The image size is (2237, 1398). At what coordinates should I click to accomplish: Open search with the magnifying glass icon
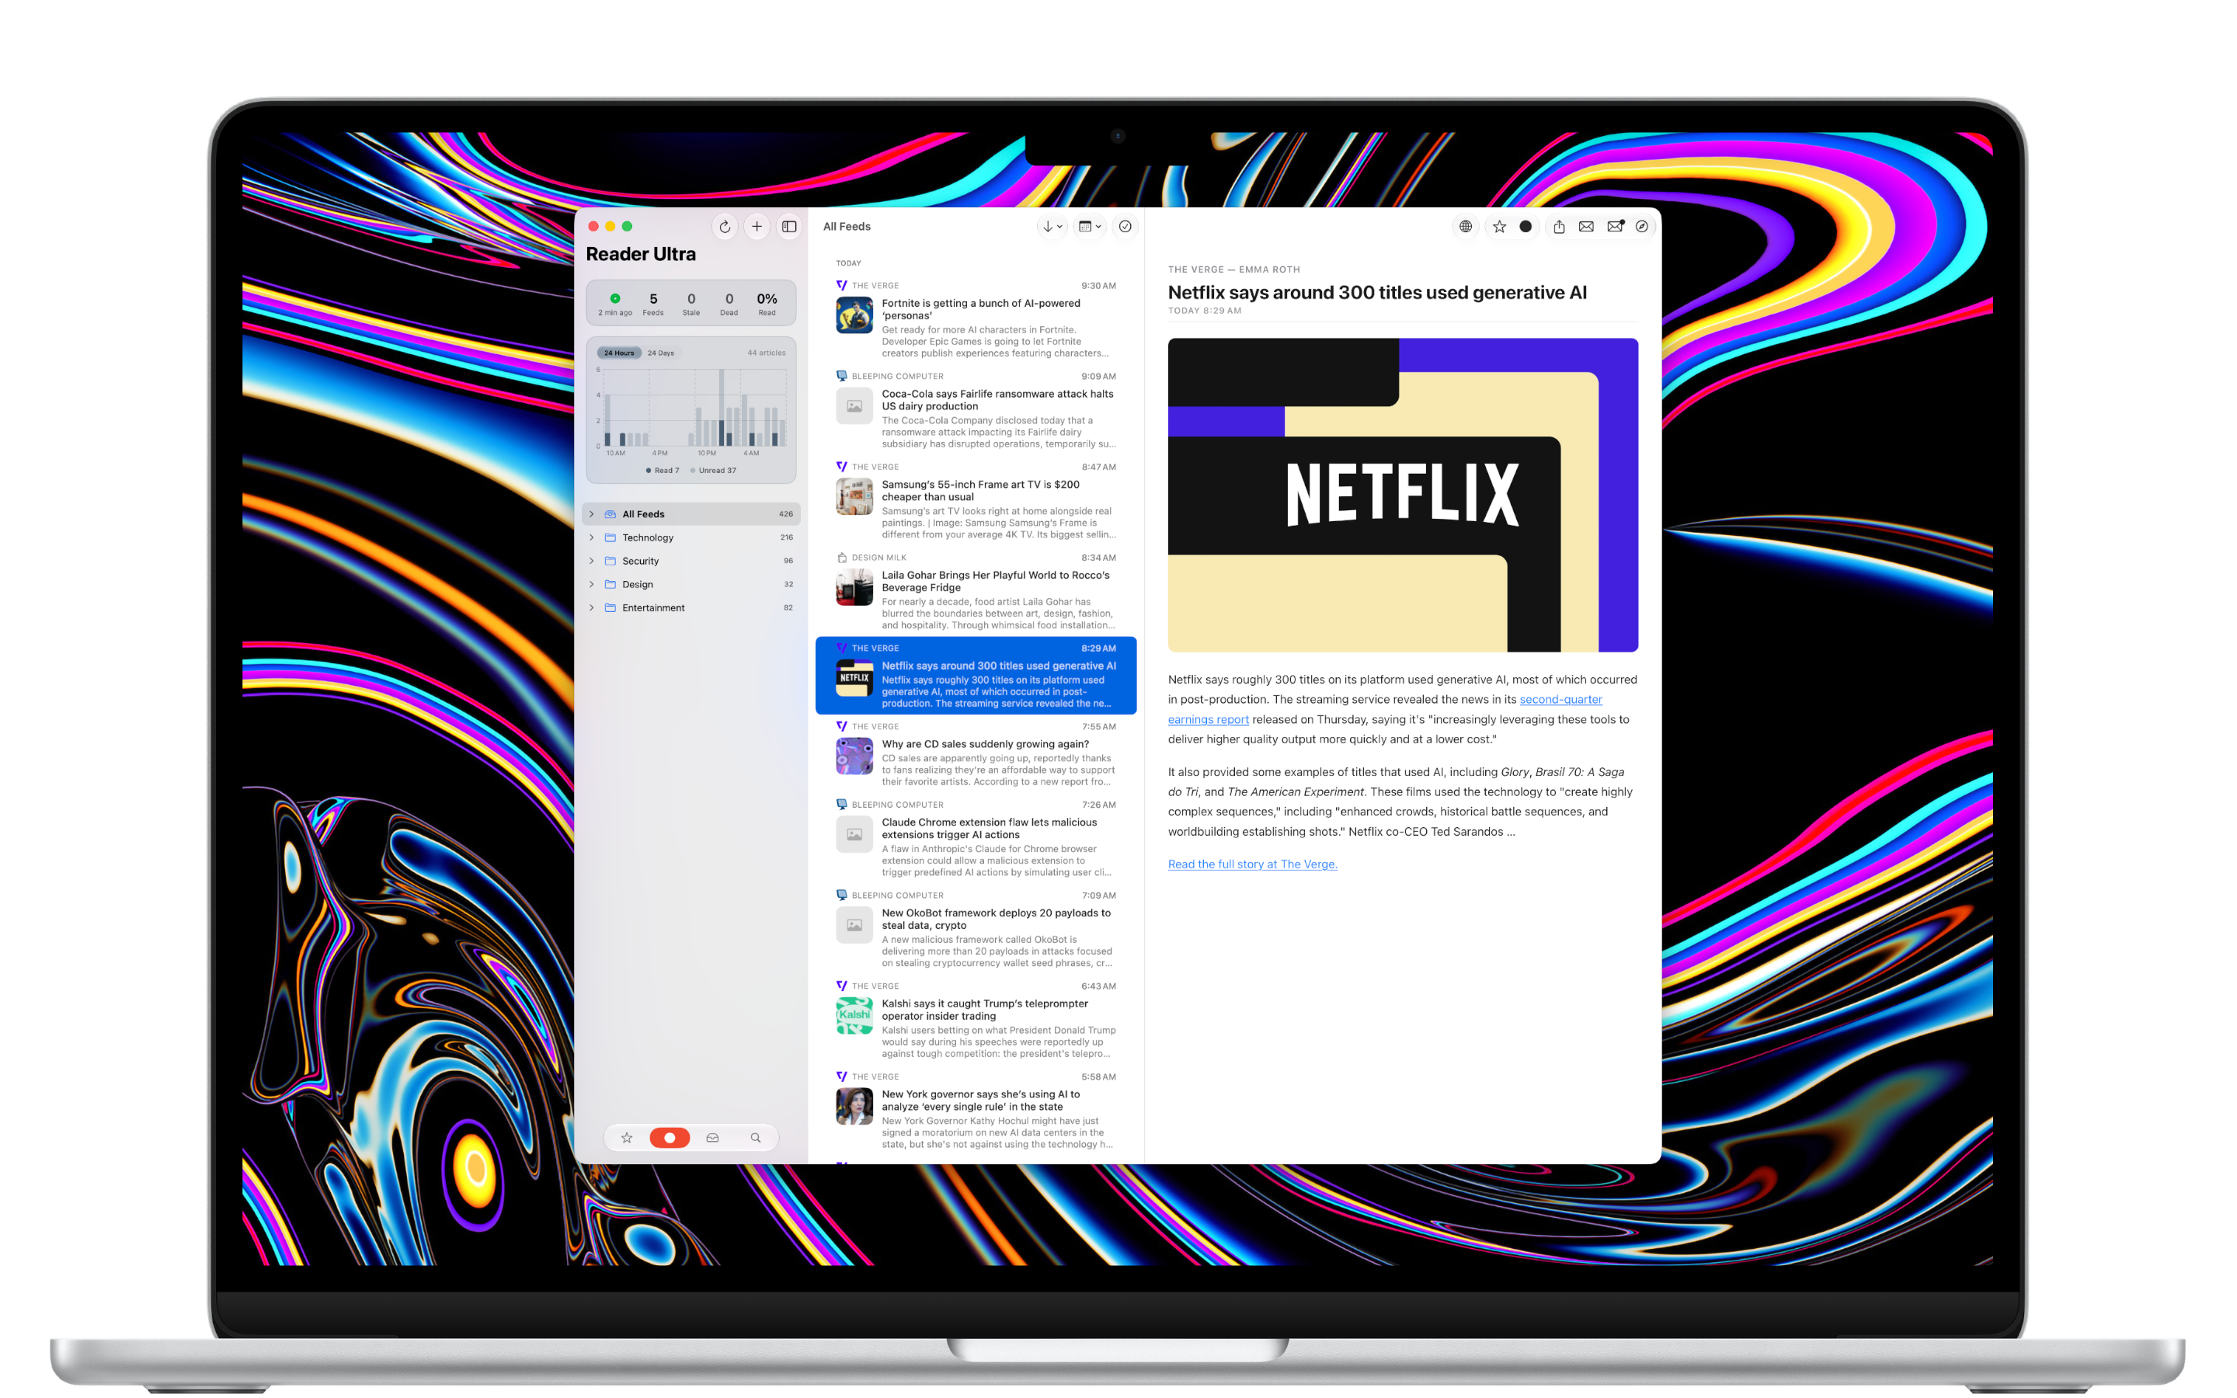click(755, 1137)
